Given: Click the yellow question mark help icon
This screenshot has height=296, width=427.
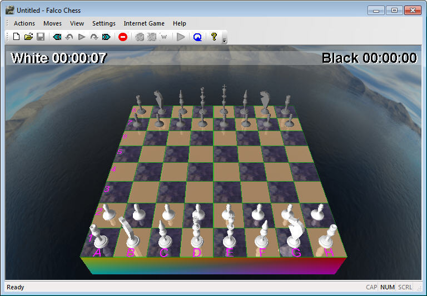Looking at the screenshot, I should [214, 37].
